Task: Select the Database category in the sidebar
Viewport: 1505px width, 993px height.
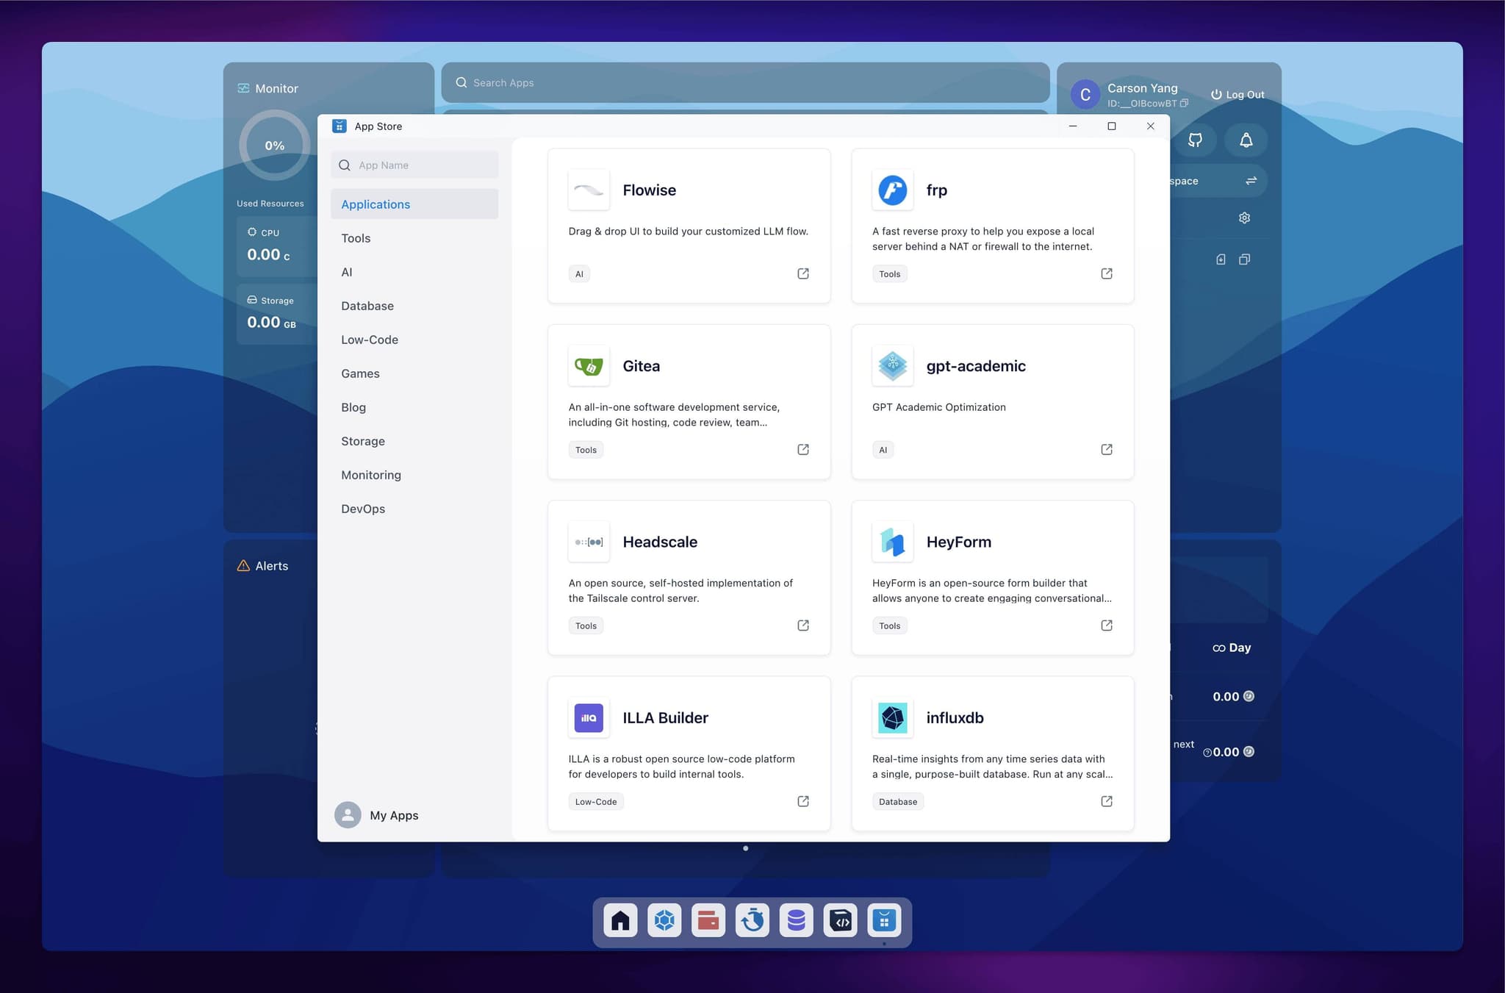Action: [x=367, y=306]
